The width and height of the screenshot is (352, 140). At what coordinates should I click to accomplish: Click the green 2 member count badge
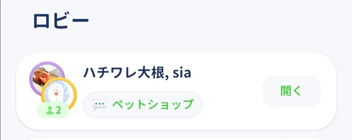point(53,110)
